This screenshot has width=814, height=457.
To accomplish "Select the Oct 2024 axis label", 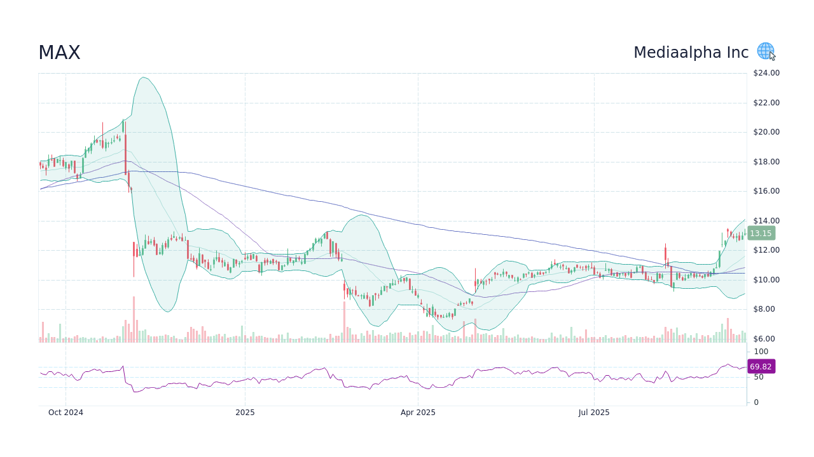I will coord(66,412).
